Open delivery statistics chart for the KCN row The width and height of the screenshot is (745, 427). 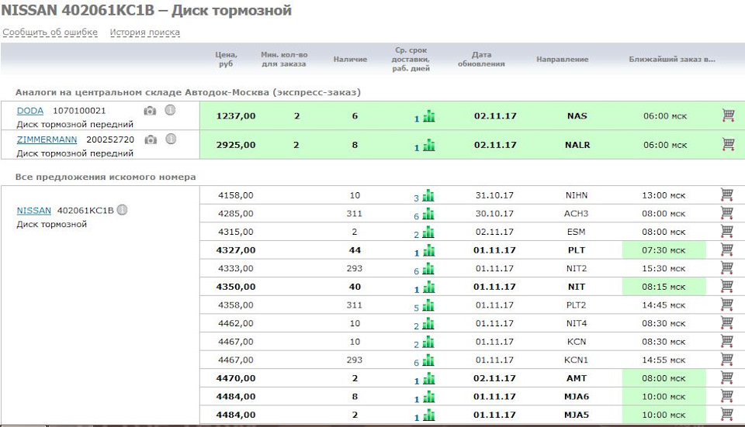[428, 342]
